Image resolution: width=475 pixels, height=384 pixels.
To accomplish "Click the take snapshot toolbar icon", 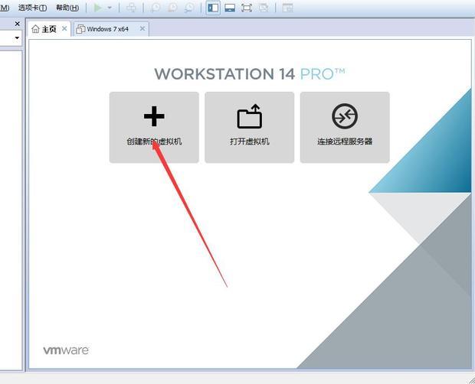I will [x=156, y=8].
